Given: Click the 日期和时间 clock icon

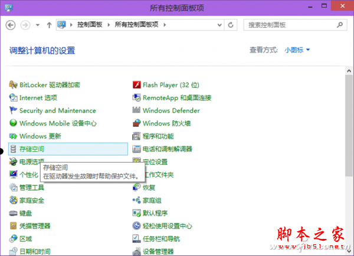Looking at the screenshot, I should point(14,251).
